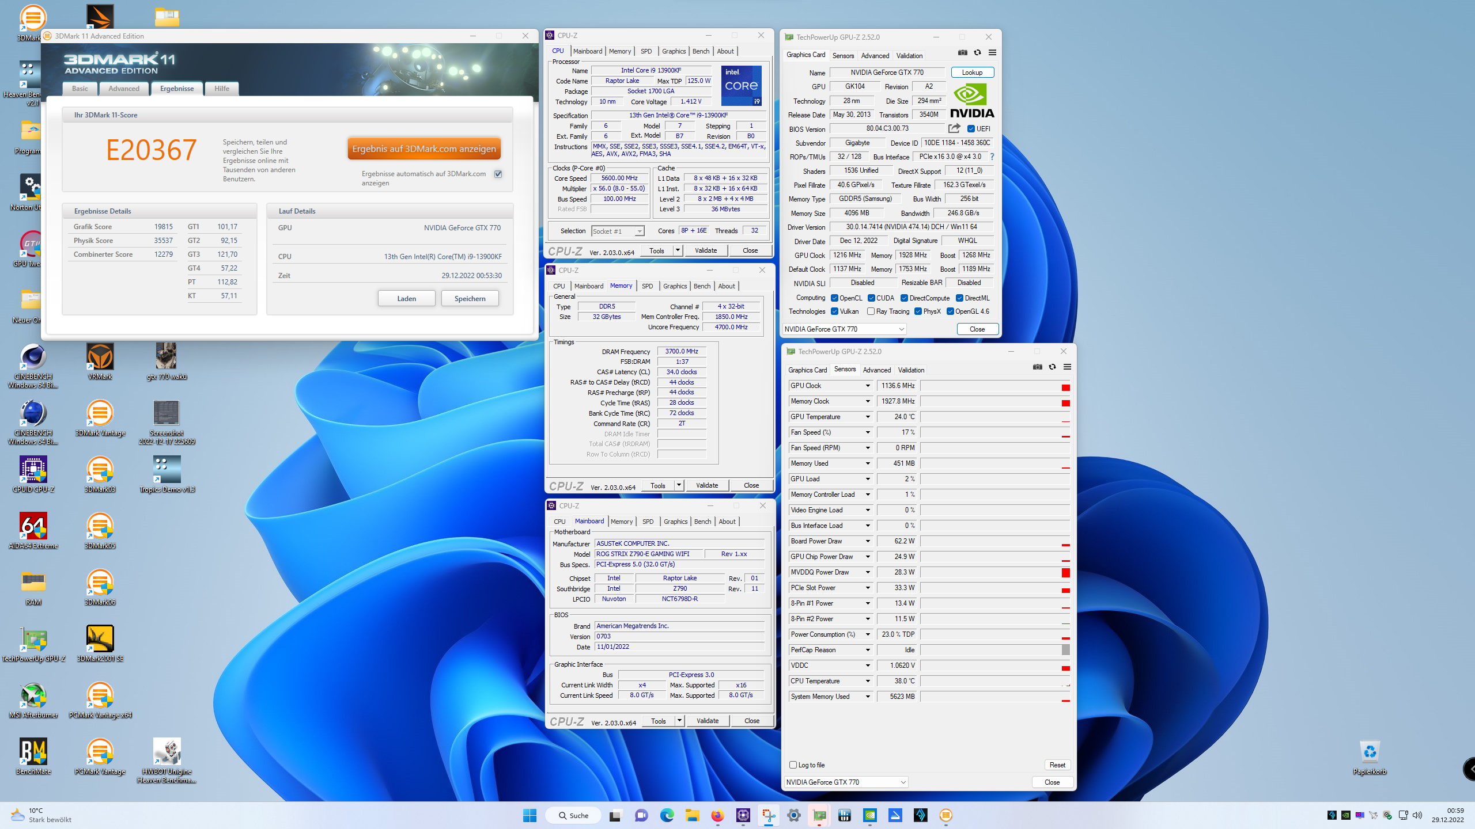The image size is (1475, 829).
Task: Toggle the DirectML checkbox in GPU-Z
Action: coord(959,298)
